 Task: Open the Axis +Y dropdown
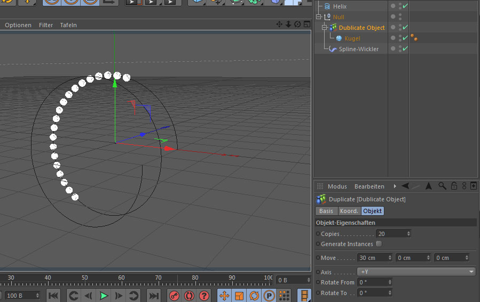click(x=416, y=272)
